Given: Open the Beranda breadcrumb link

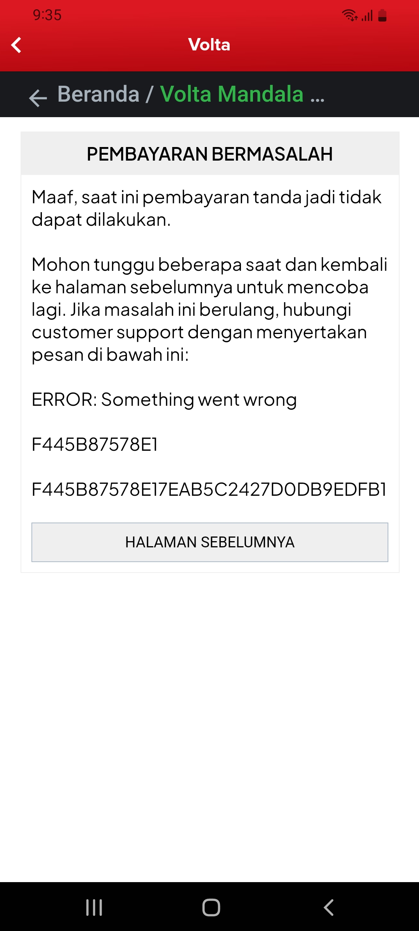Looking at the screenshot, I should [99, 94].
